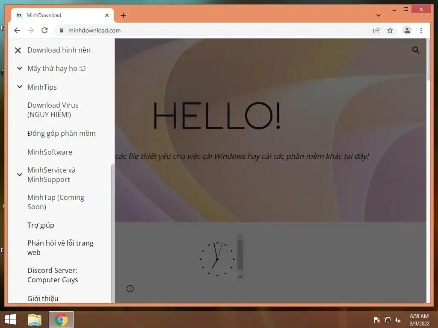
Task: Close the MinhDownload tab
Action: 107,15
